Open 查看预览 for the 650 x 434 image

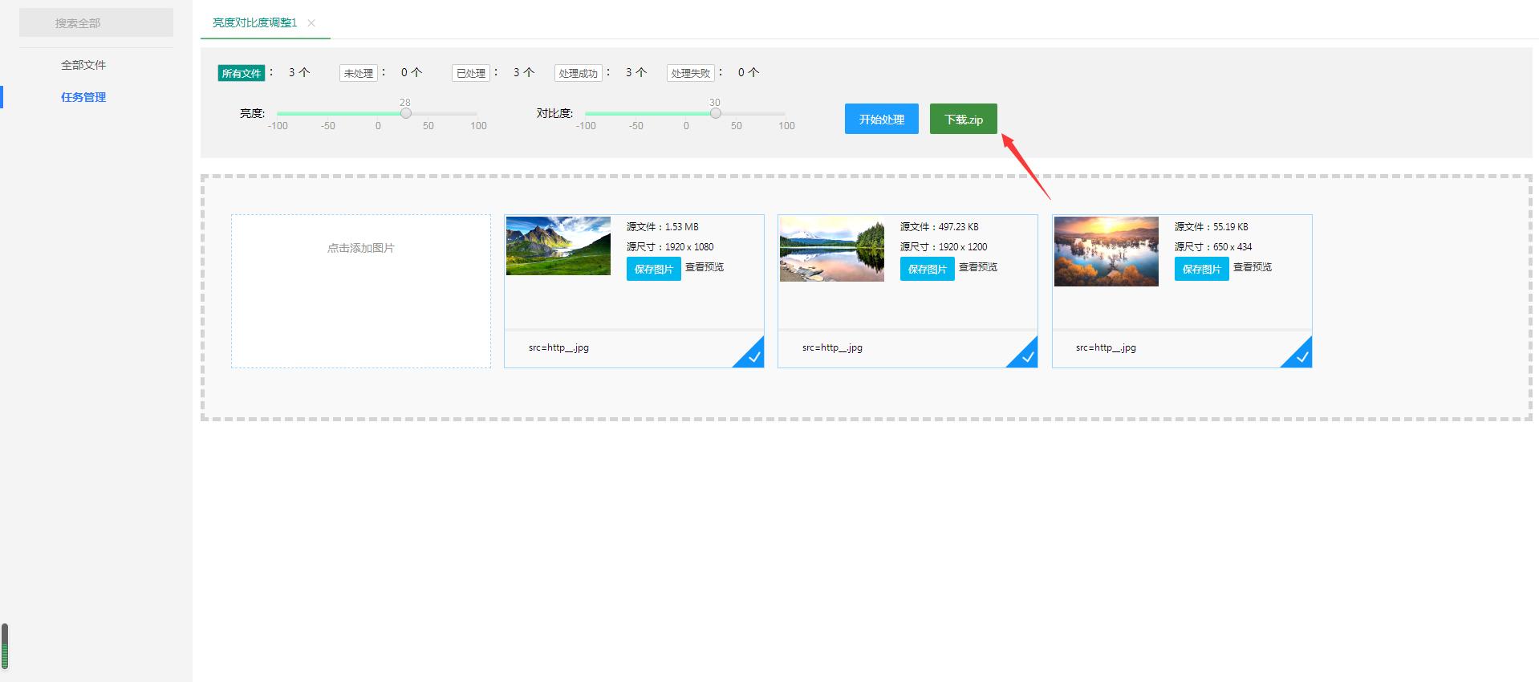(1253, 267)
